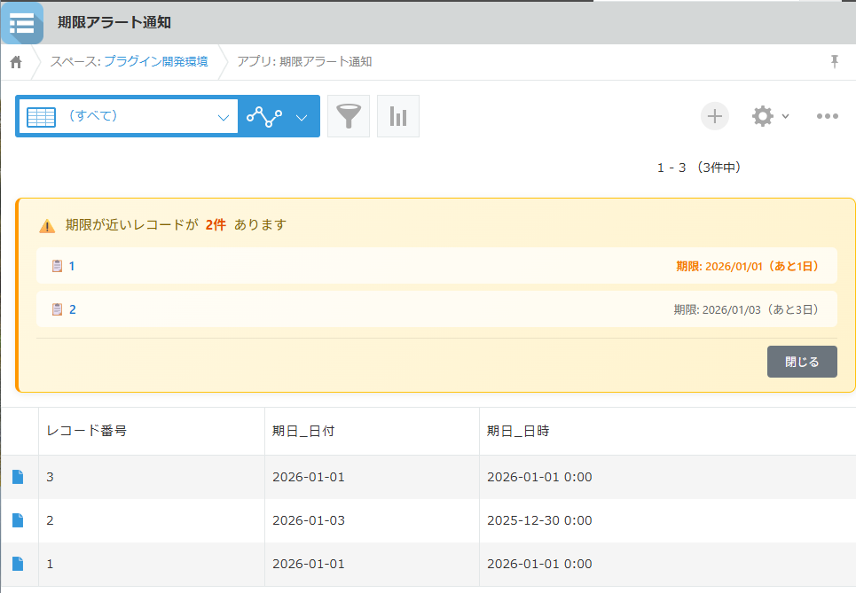
Task: Open alert record 1 link
Action: coord(72,266)
